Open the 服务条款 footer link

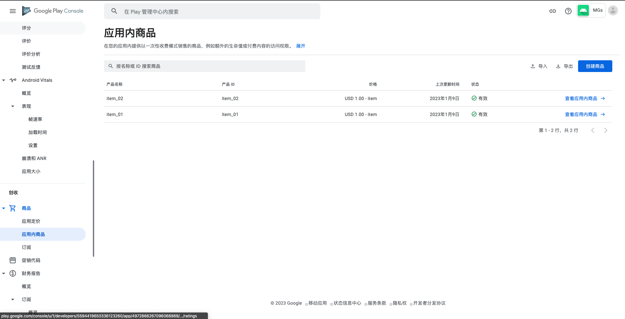[377, 303]
